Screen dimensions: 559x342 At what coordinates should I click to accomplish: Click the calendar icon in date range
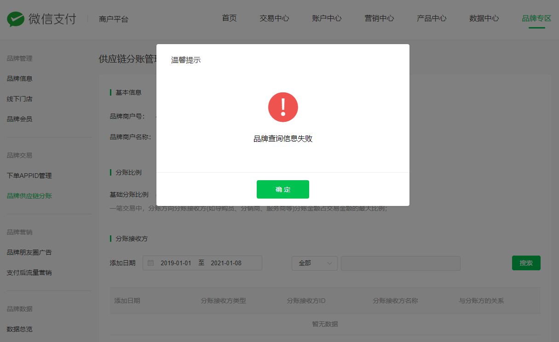click(150, 263)
